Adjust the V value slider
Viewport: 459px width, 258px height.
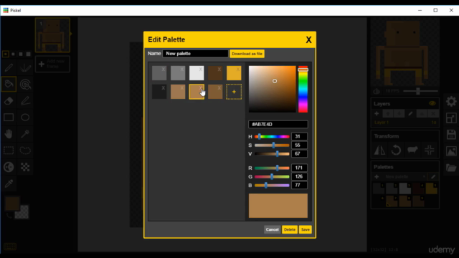(x=272, y=154)
